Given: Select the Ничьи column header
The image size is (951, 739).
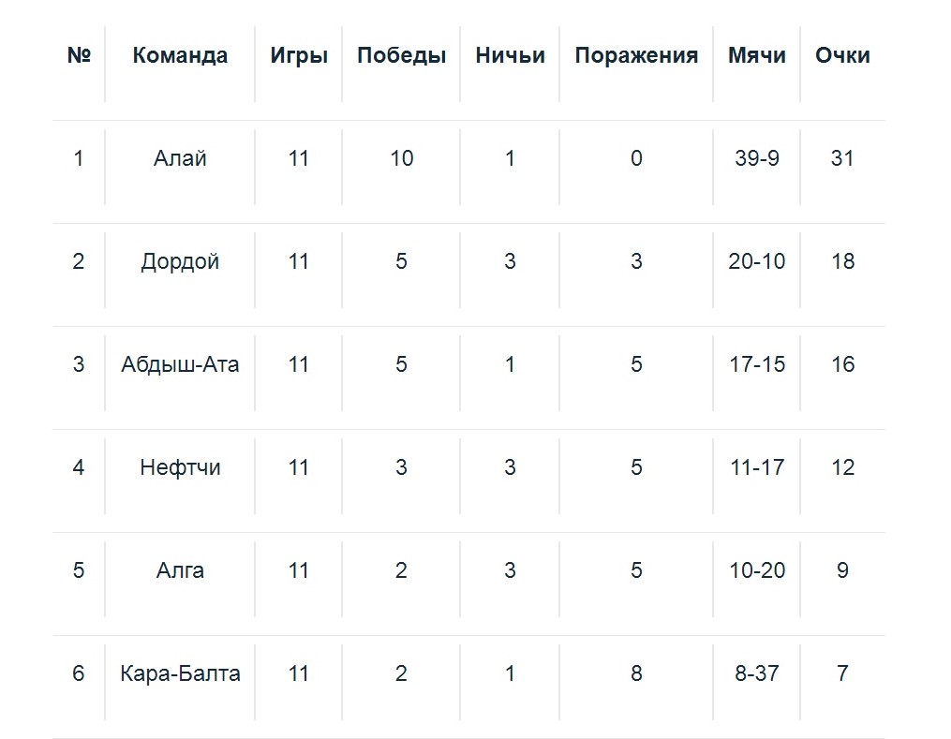Looking at the screenshot, I should point(510,55).
